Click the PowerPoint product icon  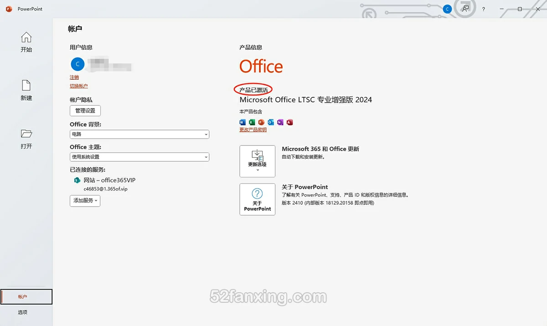tap(261, 122)
